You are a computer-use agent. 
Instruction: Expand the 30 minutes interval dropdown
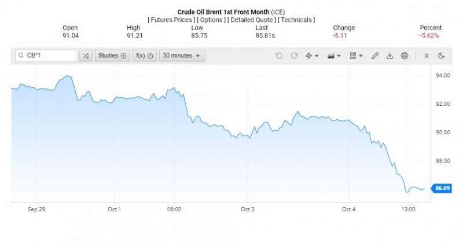(x=182, y=56)
